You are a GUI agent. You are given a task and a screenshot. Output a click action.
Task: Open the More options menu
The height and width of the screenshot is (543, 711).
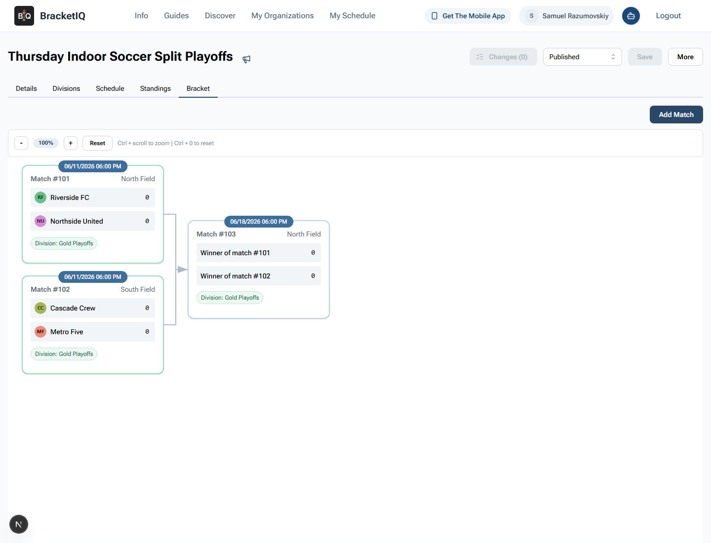point(685,57)
